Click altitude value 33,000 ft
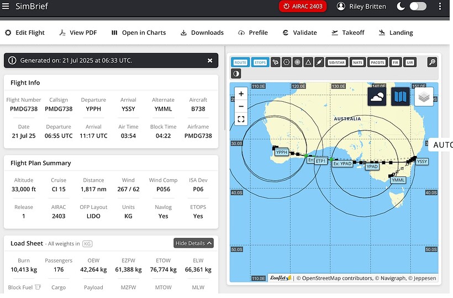Screen dimensions: 453x298 click(24, 189)
